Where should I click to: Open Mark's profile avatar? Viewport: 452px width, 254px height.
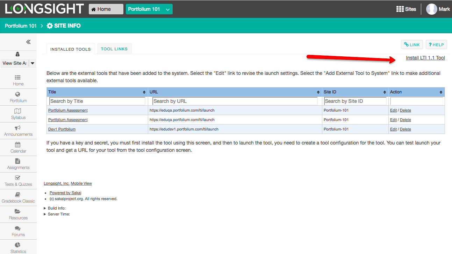click(432, 9)
